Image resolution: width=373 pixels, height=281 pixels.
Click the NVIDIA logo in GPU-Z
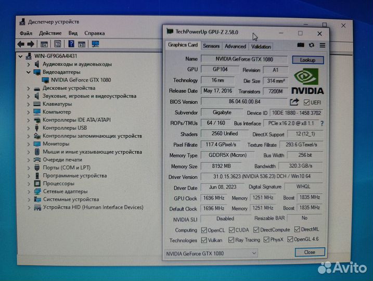[307, 81]
